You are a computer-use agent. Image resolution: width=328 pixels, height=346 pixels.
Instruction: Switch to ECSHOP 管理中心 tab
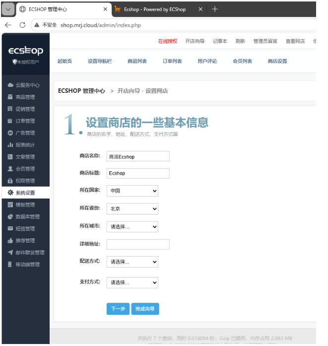64,9
